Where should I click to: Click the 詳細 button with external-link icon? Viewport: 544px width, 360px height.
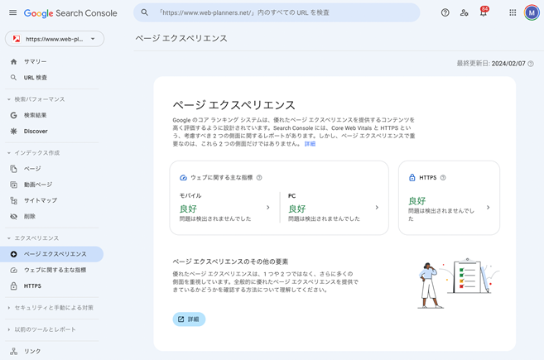tap(189, 319)
